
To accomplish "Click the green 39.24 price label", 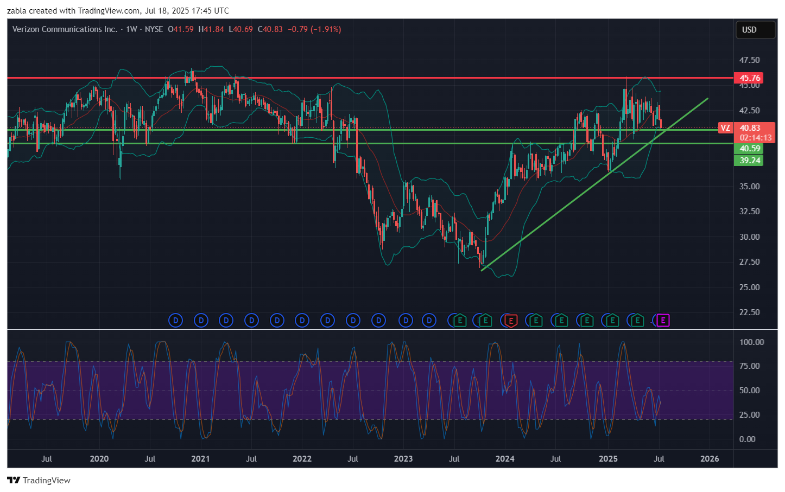I will pyautogui.click(x=748, y=161).
